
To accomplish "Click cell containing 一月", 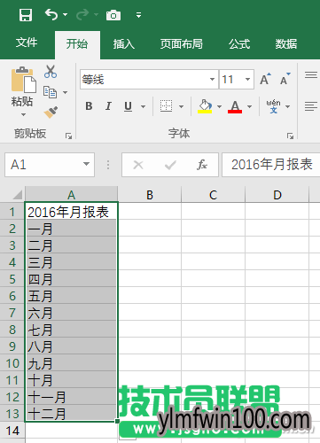I will [x=72, y=229].
